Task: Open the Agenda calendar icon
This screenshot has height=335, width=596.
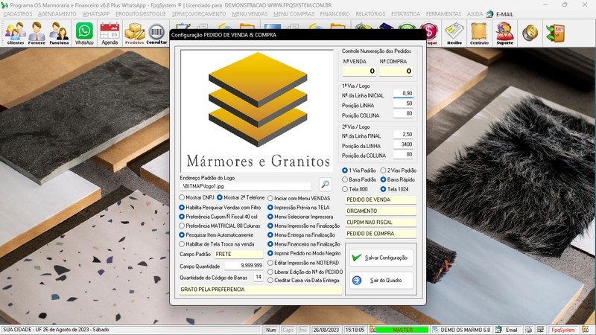Action: tap(110, 33)
